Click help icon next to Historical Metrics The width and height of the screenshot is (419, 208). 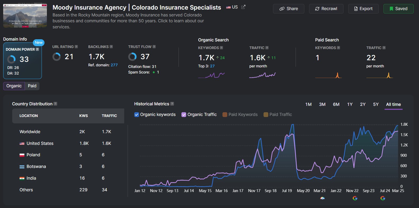[172, 104]
